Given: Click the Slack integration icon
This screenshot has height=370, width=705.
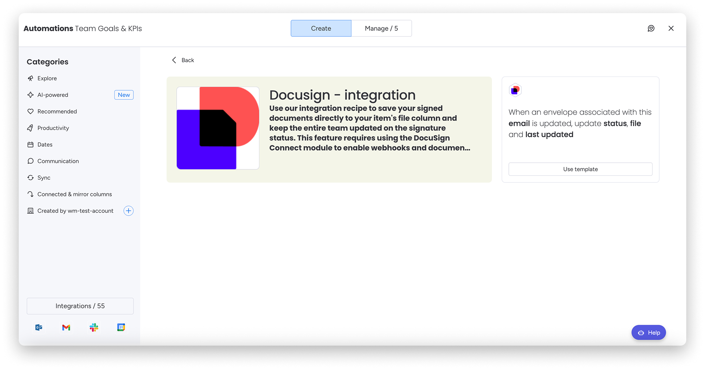Looking at the screenshot, I should point(94,327).
